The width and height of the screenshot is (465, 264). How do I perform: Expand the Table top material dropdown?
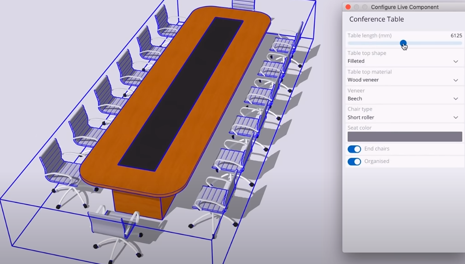[404, 80]
